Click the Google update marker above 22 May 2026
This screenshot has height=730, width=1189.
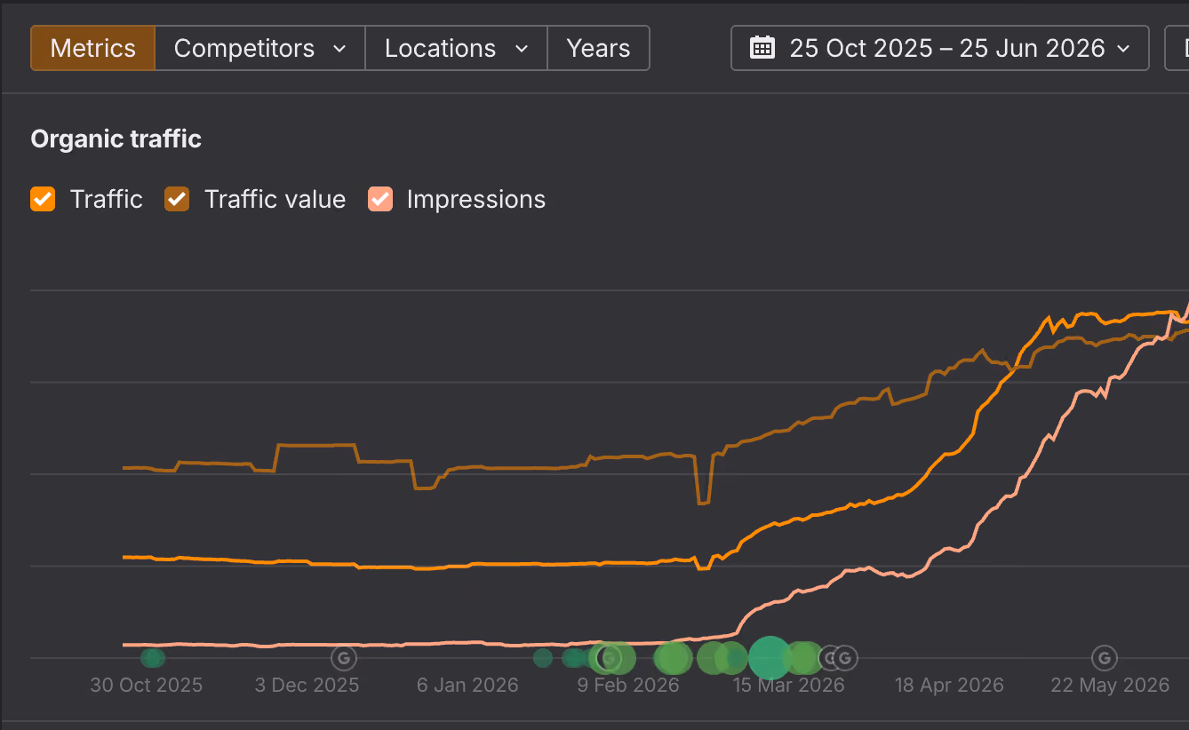coord(1105,658)
